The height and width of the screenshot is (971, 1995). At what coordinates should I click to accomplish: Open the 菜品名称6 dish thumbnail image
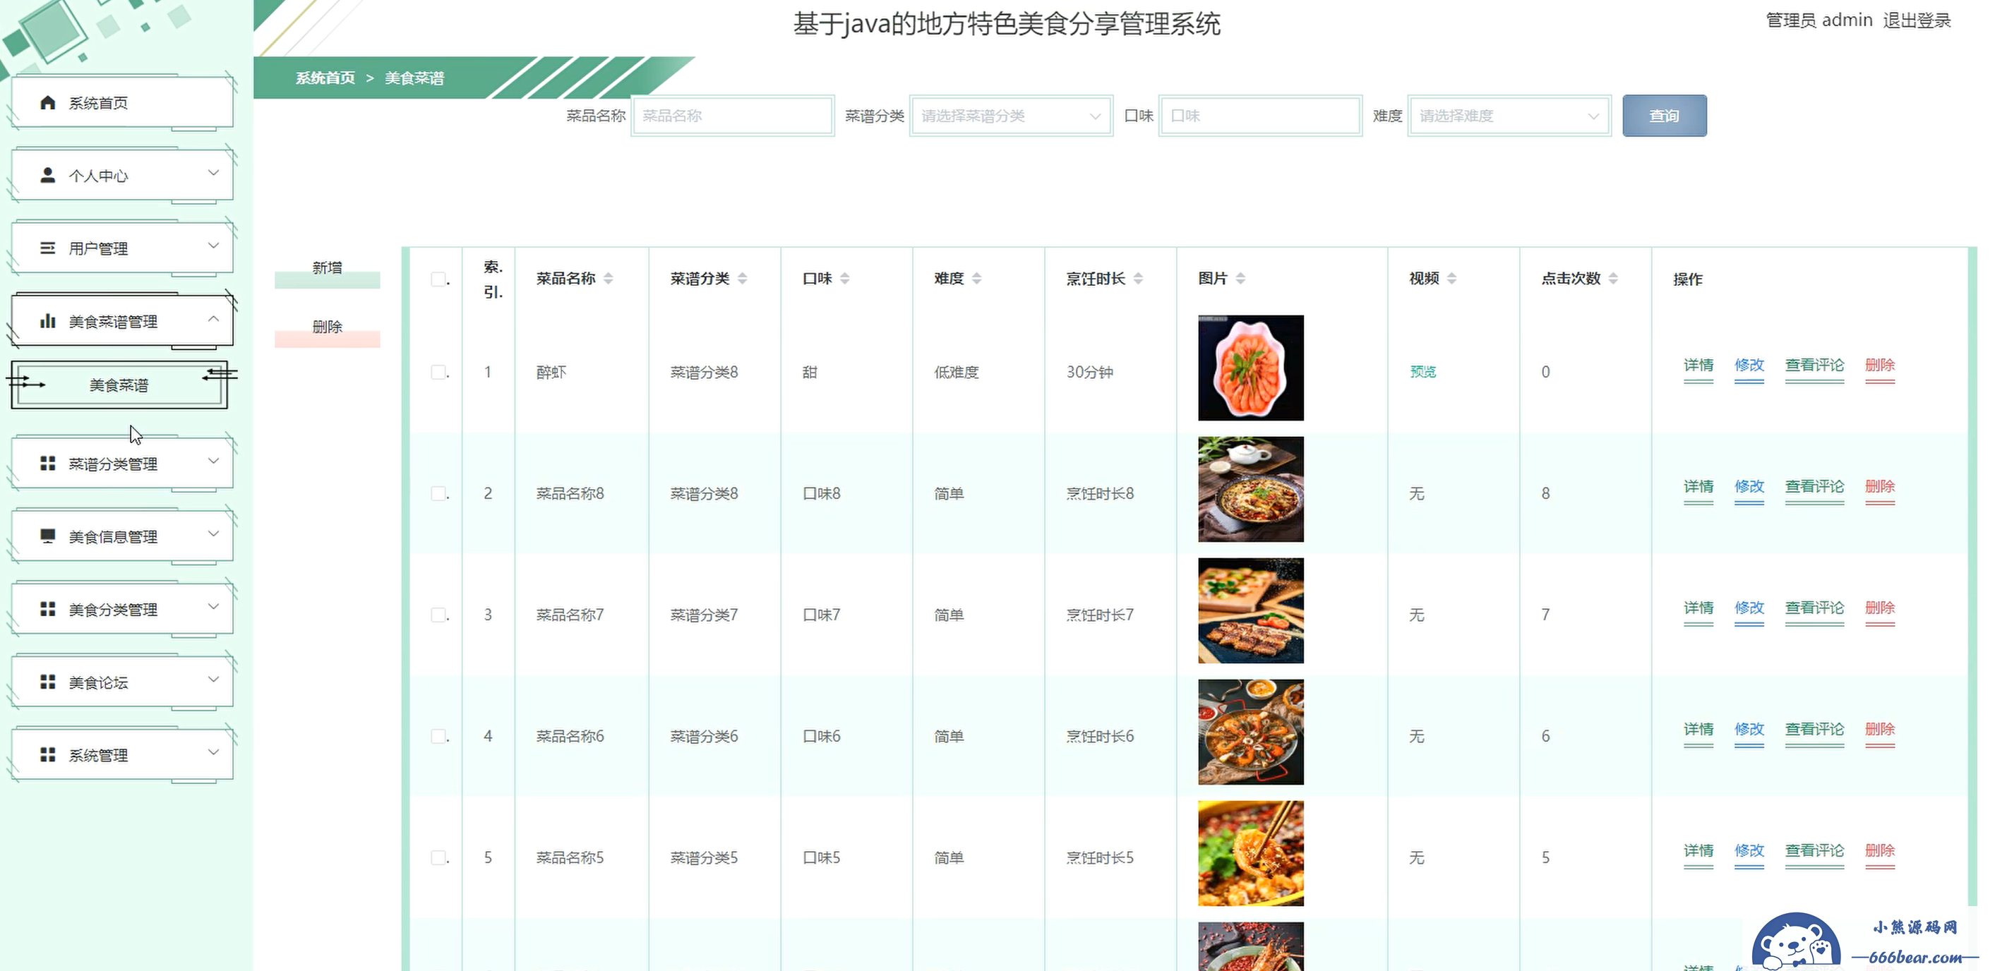(x=1251, y=732)
